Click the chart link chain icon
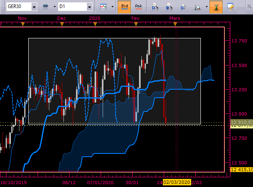253x187 pixels. [x=46, y=6]
